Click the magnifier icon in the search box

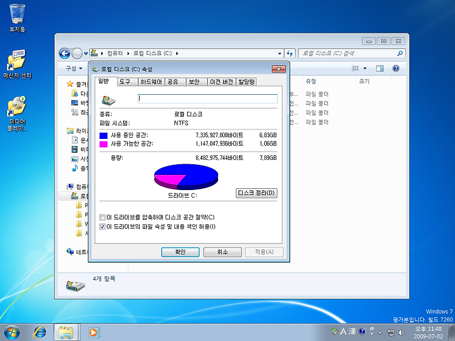400,53
